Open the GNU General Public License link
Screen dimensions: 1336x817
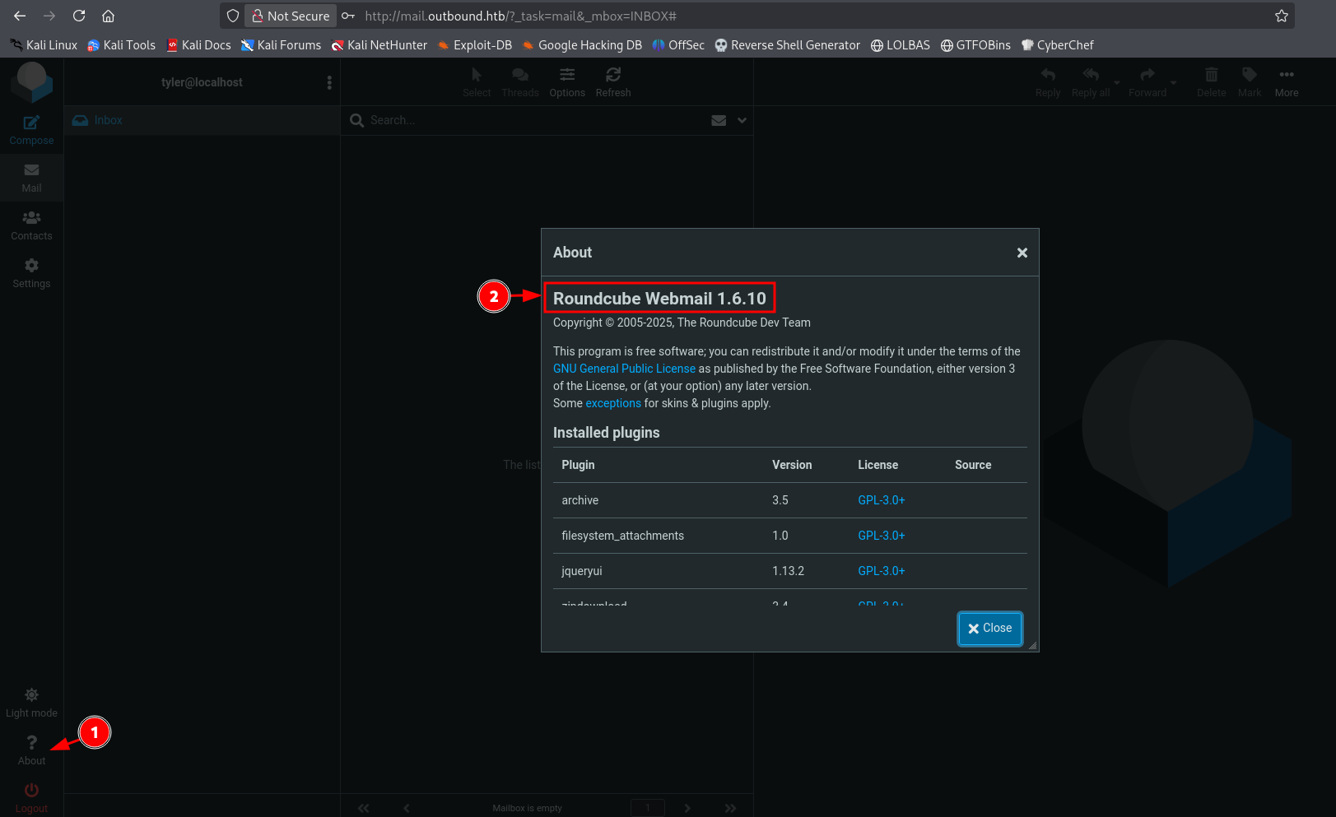624,369
